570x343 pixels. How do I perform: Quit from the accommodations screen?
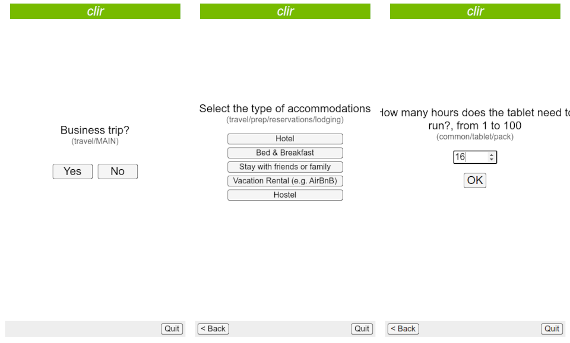[x=362, y=329]
